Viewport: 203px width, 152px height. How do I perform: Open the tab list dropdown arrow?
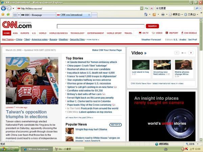pos(19,15)
